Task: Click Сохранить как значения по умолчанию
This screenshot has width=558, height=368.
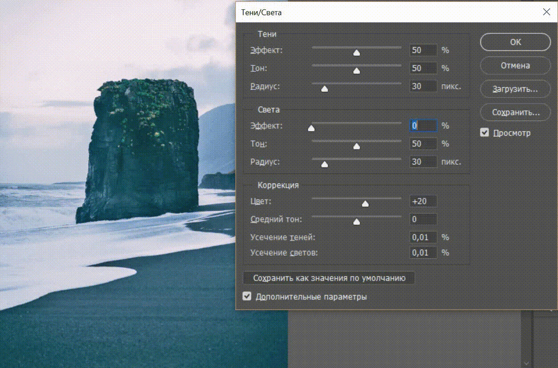Action: point(329,278)
